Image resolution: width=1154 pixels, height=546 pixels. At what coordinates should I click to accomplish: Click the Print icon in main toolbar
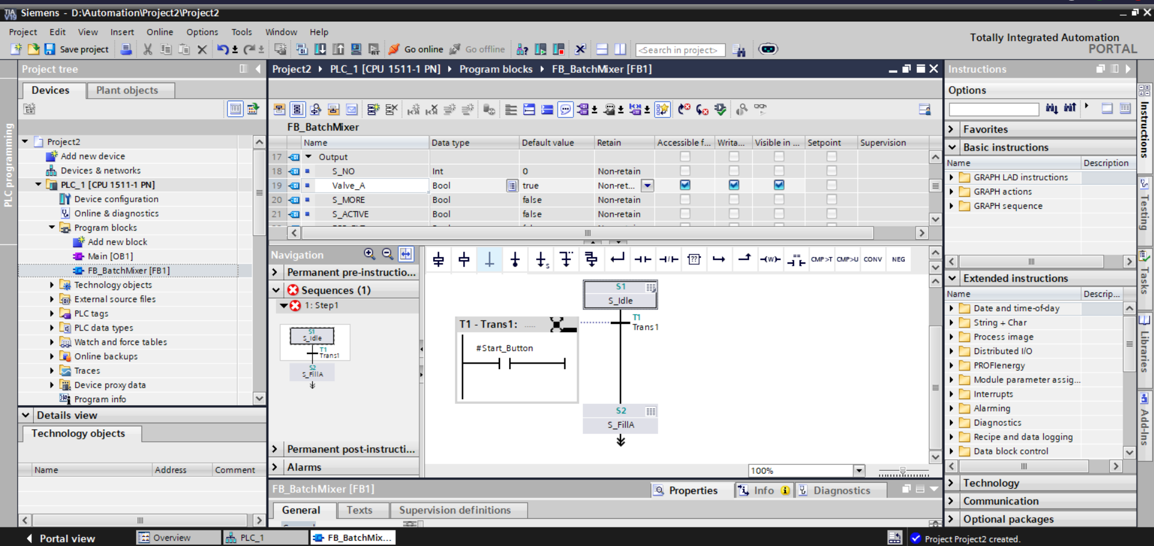[x=126, y=49]
